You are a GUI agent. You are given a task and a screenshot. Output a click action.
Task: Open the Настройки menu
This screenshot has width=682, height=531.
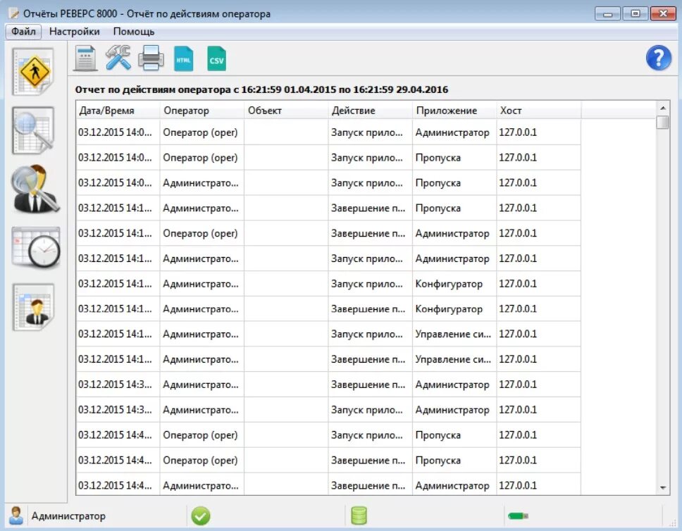(x=75, y=32)
